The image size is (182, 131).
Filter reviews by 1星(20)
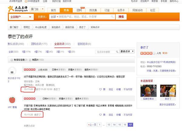(x=71, y=52)
